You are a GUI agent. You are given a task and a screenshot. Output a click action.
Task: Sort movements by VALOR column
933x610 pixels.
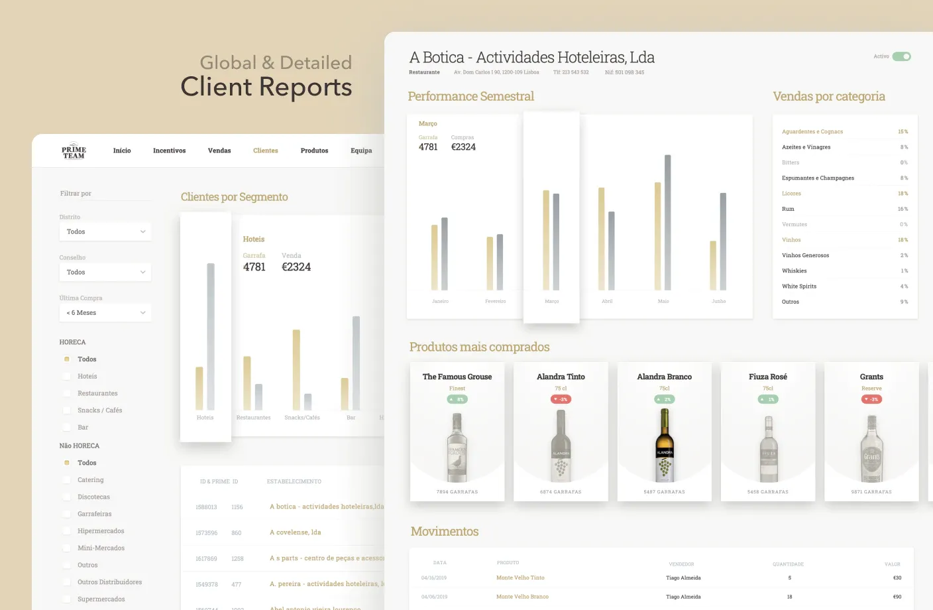pos(893,564)
